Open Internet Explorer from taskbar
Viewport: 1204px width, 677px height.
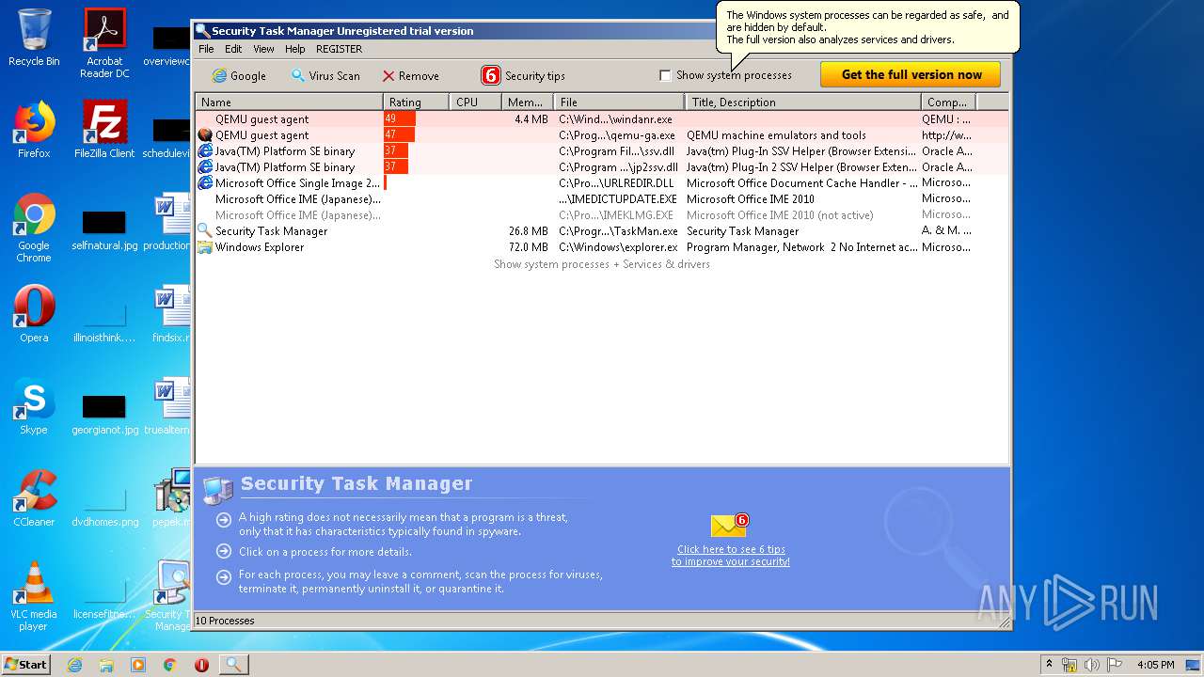[74, 665]
